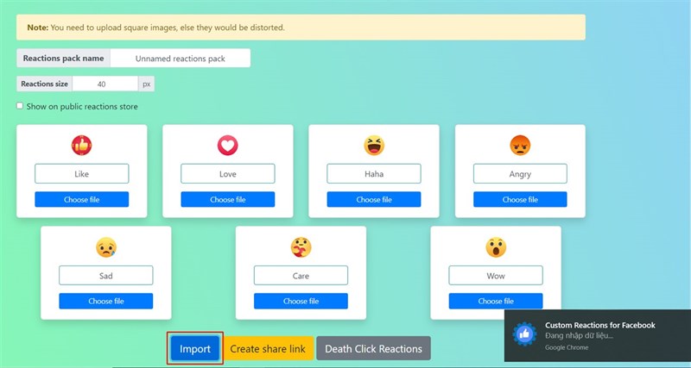Edit the Wow name field

pyautogui.click(x=496, y=276)
